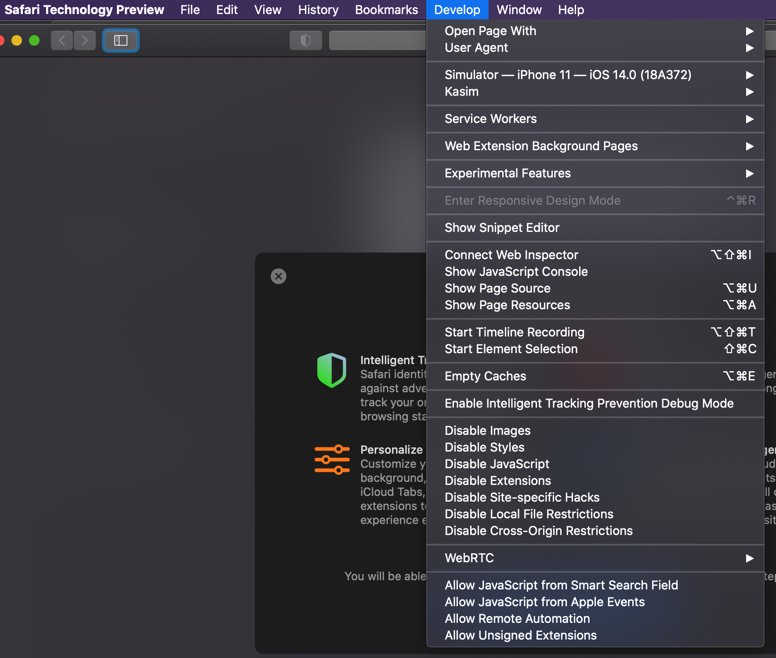The image size is (776, 658).
Task: Toggle Disable JavaScript option
Action: coord(595,464)
